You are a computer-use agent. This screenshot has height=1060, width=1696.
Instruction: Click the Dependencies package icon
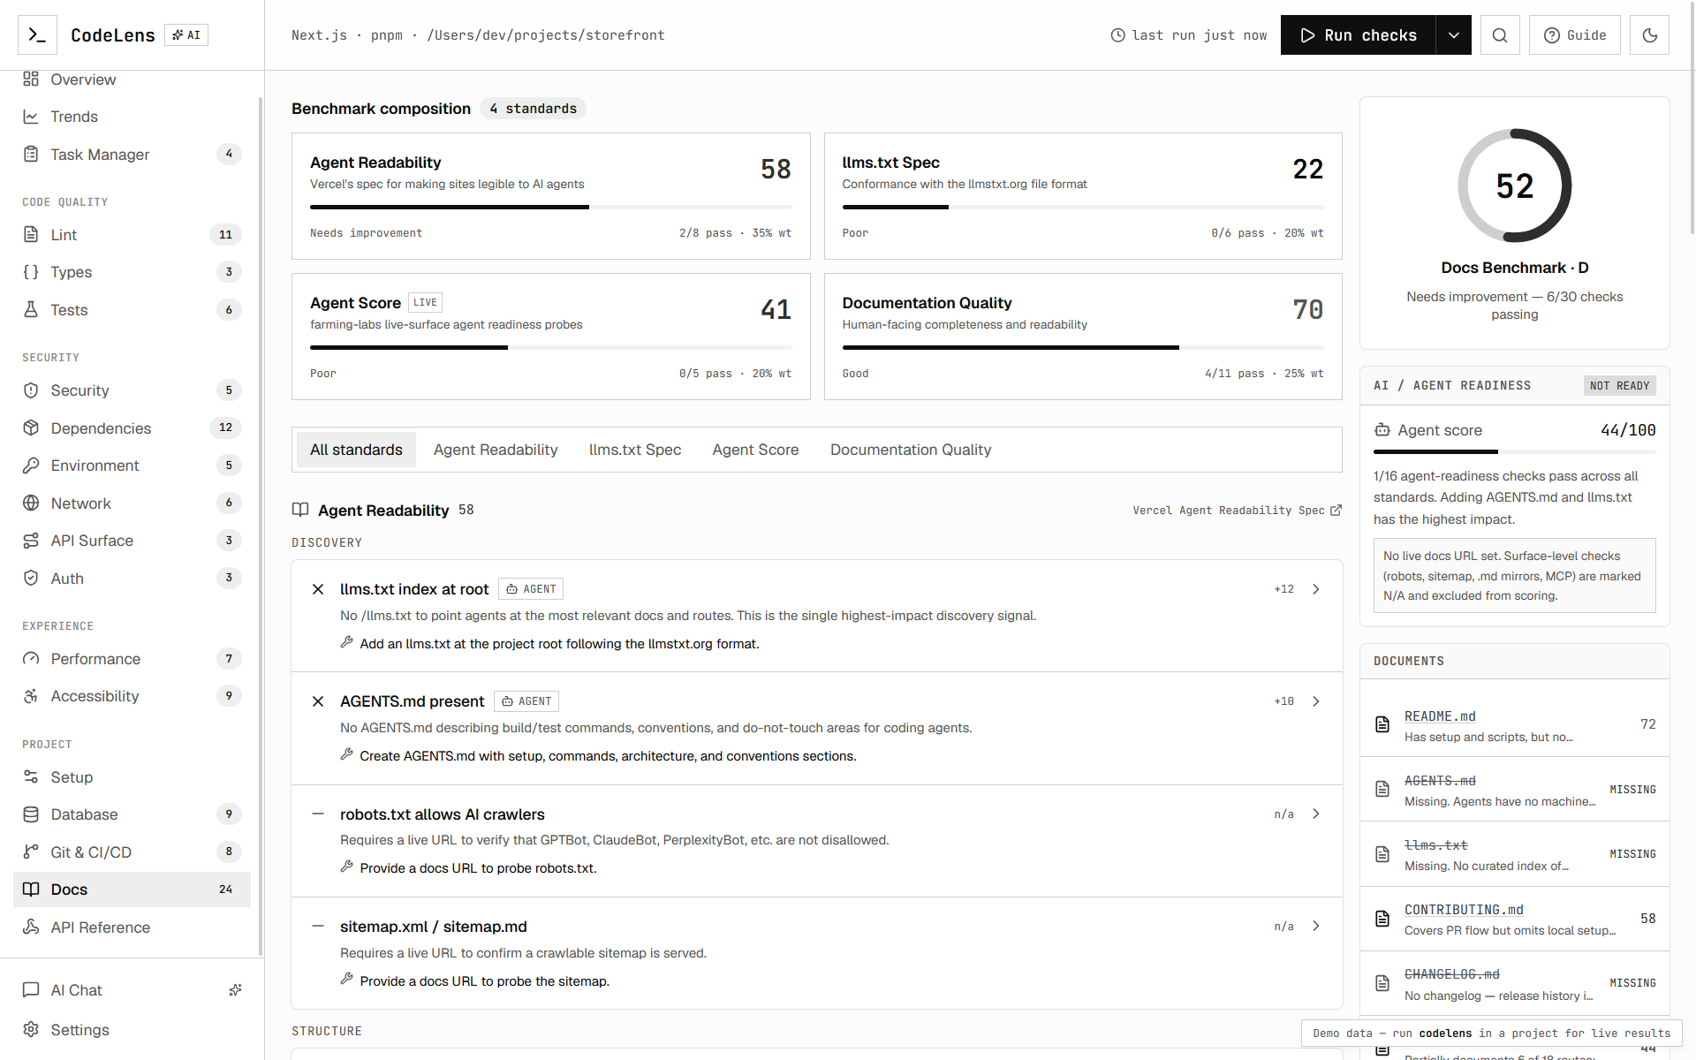31,428
